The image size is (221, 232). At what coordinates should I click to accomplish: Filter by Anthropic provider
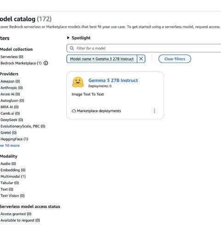click(12, 88)
